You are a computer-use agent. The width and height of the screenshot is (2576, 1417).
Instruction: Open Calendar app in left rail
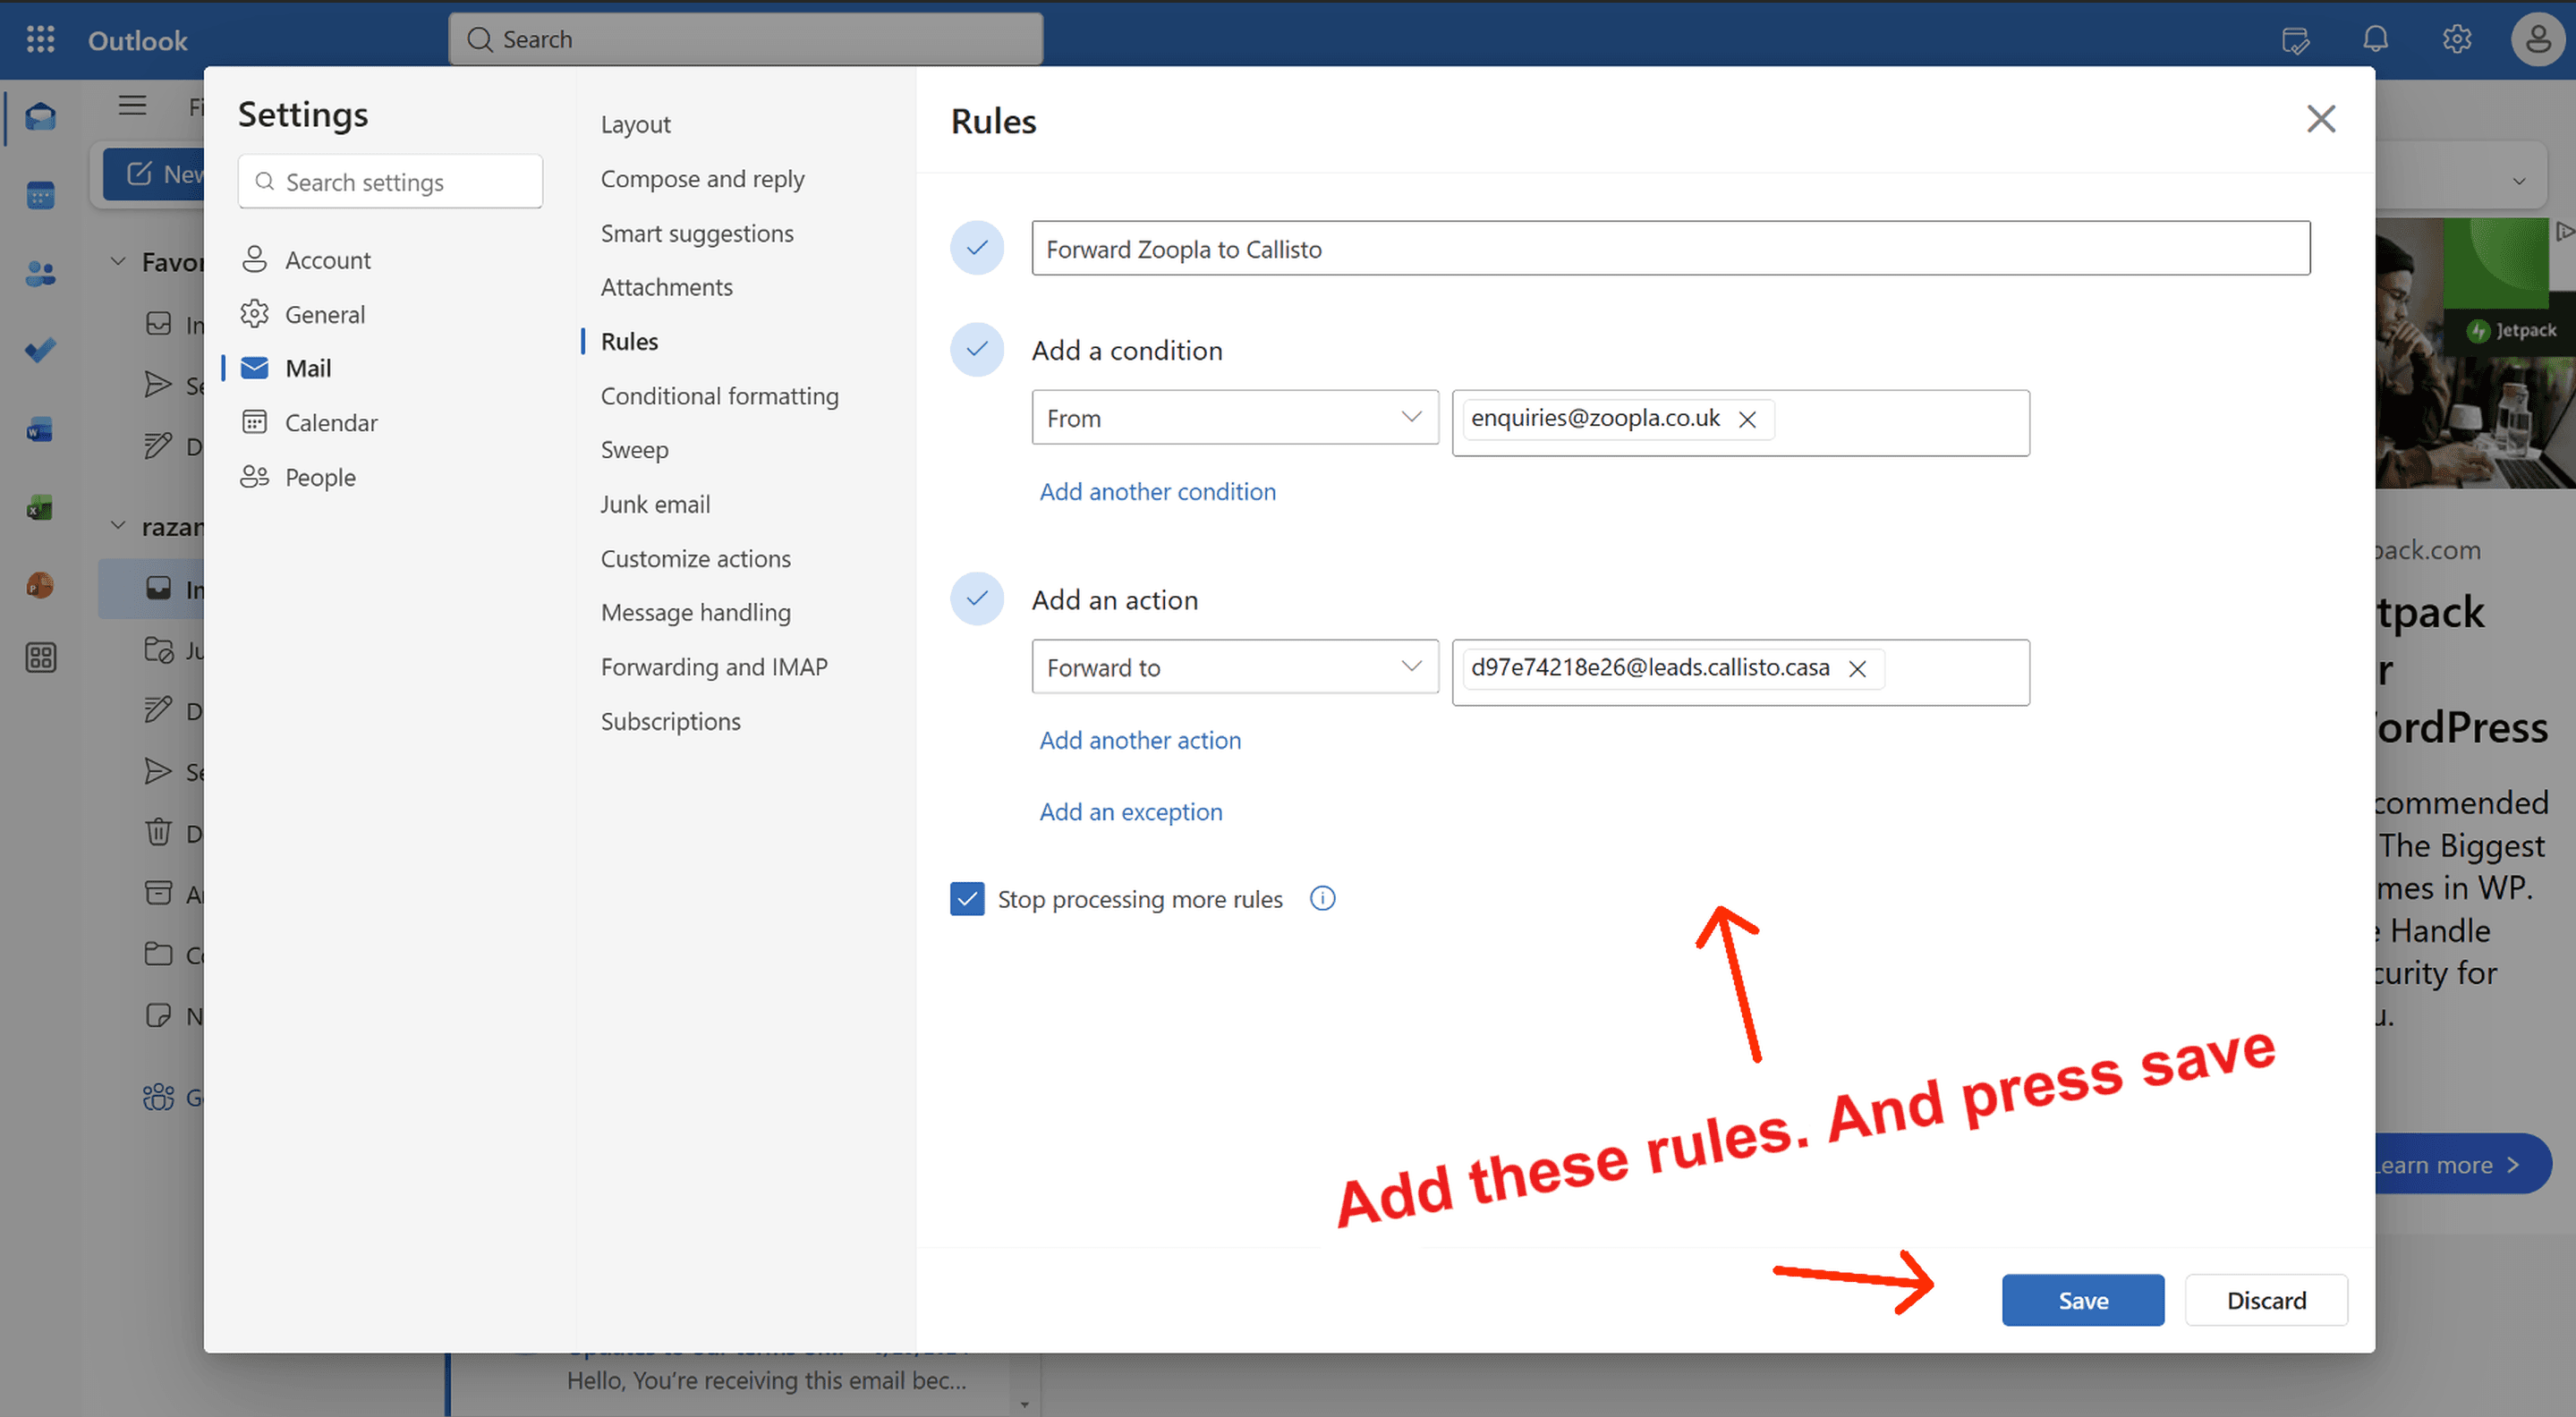40,195
